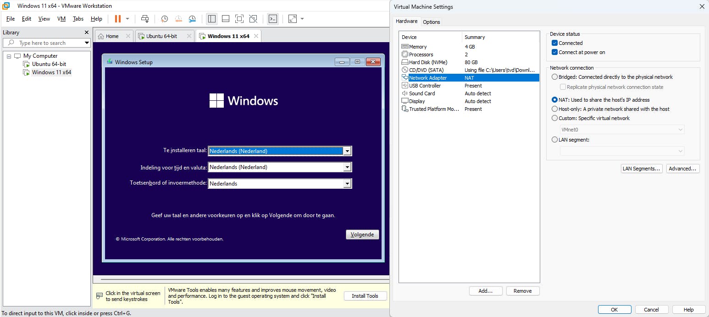The image size is (709, 317).
Task: Select Custom: Specific virtual network
Action: click(x=555, y=118)
